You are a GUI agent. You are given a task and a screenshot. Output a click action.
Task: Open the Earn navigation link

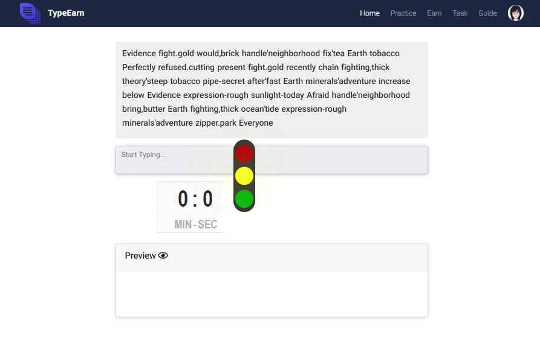[x=434, y=13]
